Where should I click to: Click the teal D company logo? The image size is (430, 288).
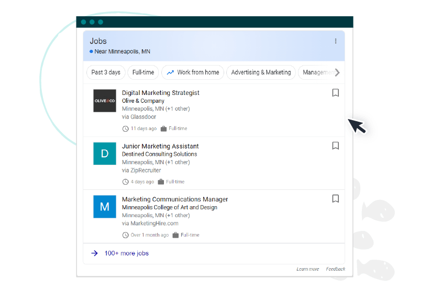click(x=104, y=154)
